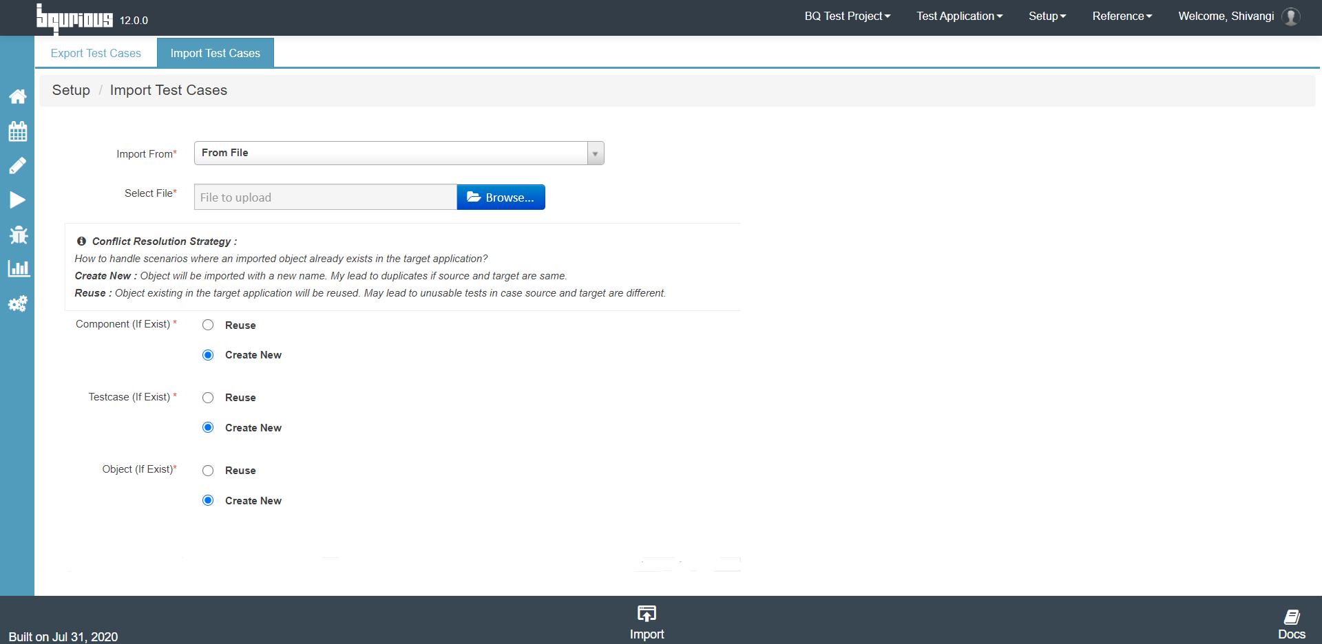Select Reuse for Object (If Exist)
This screenshot has height=644, width=1322.
[x=208, y=471]
